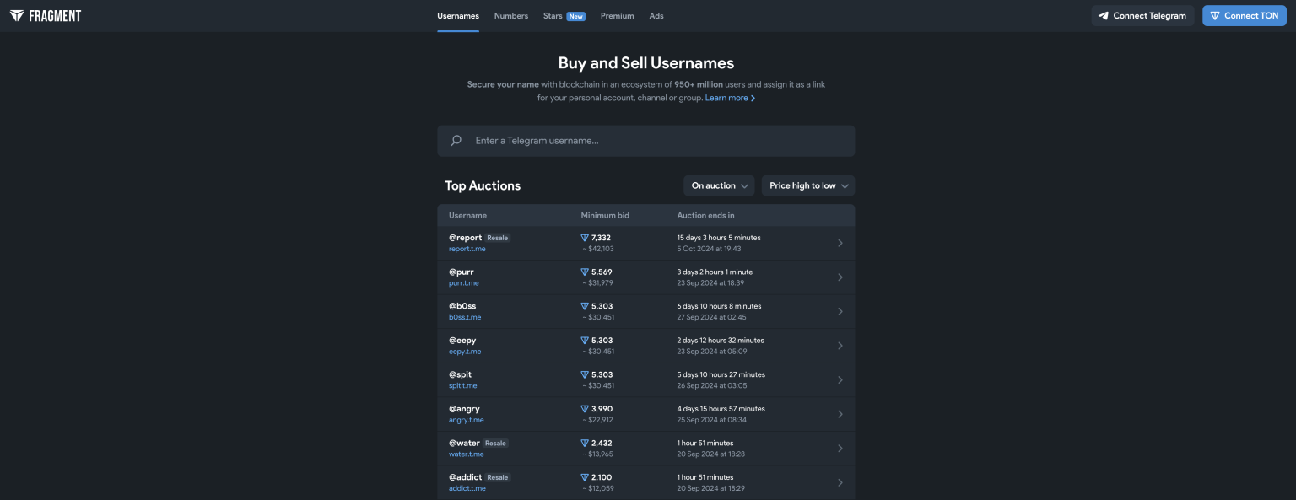Click the TON icon beside 3,990 bid
This screenshot has width=1296, height=500.
pyautogui.click(x=585, y=409)
